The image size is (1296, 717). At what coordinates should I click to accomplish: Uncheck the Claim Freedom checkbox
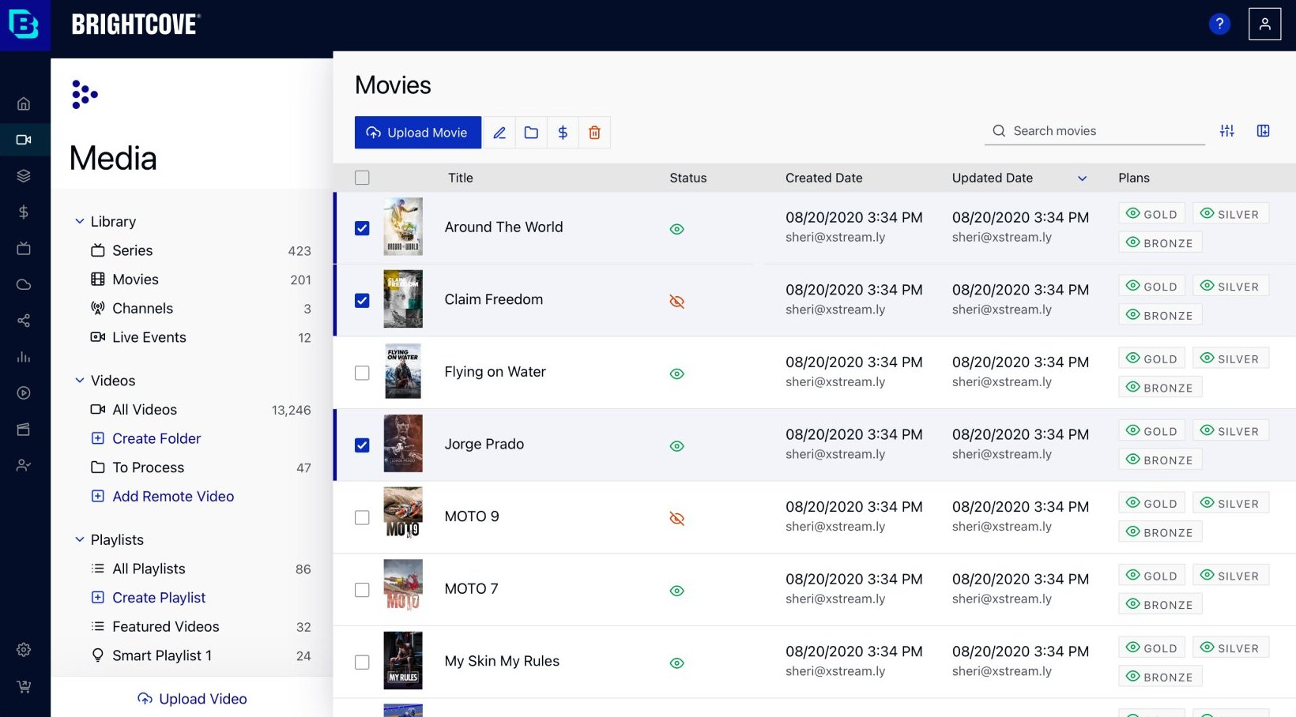coord(362,301)
